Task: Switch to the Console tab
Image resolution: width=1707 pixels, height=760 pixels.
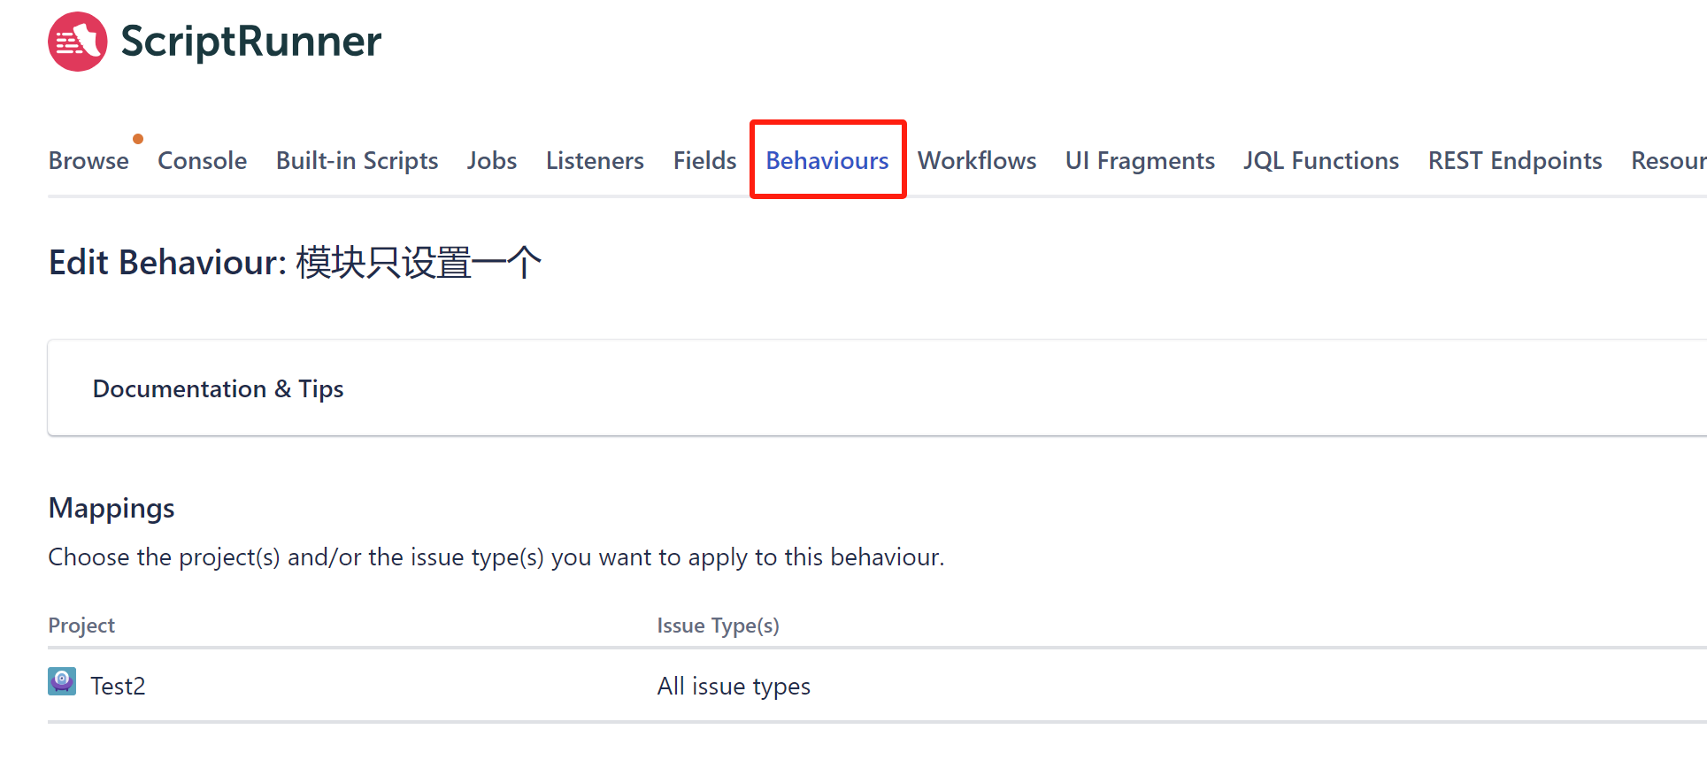Action: 202,161
